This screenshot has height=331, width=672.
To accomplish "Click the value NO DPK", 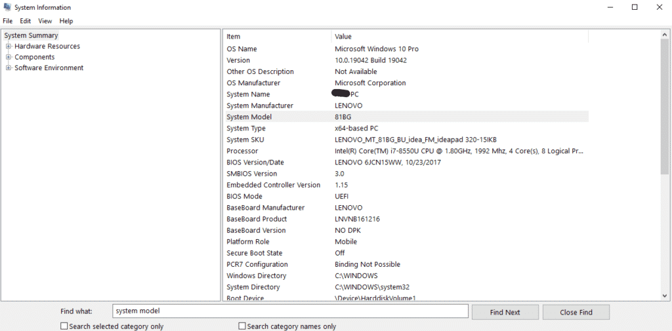I will (348, 230).
